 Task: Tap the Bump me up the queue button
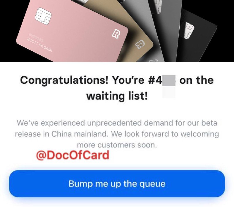pos(117,184)
